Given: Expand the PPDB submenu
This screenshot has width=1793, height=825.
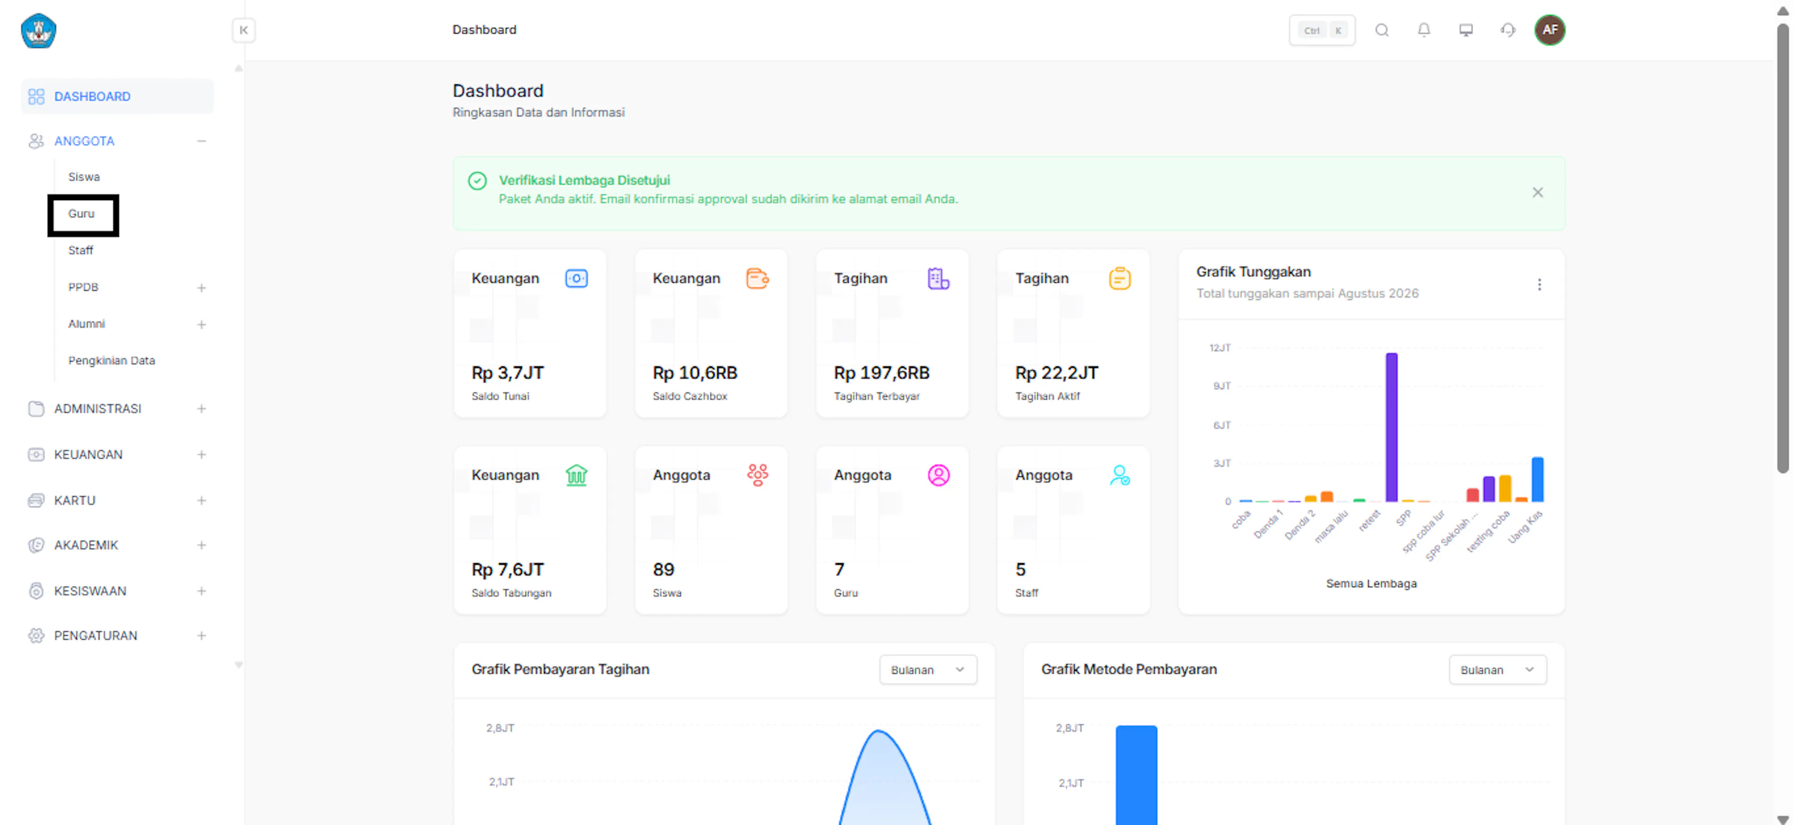Looking at the screenshot, I should coord(201,287).
